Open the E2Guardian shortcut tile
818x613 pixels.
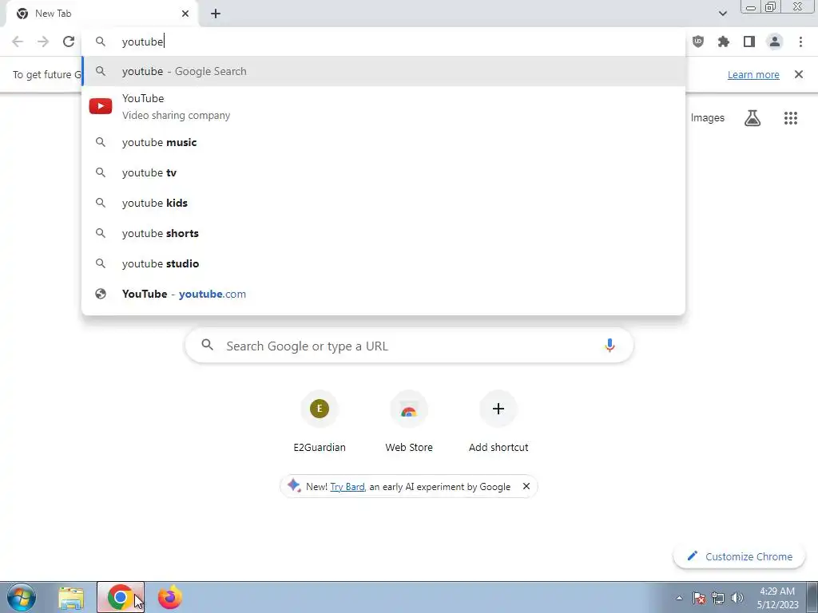(x=320, y=422)
